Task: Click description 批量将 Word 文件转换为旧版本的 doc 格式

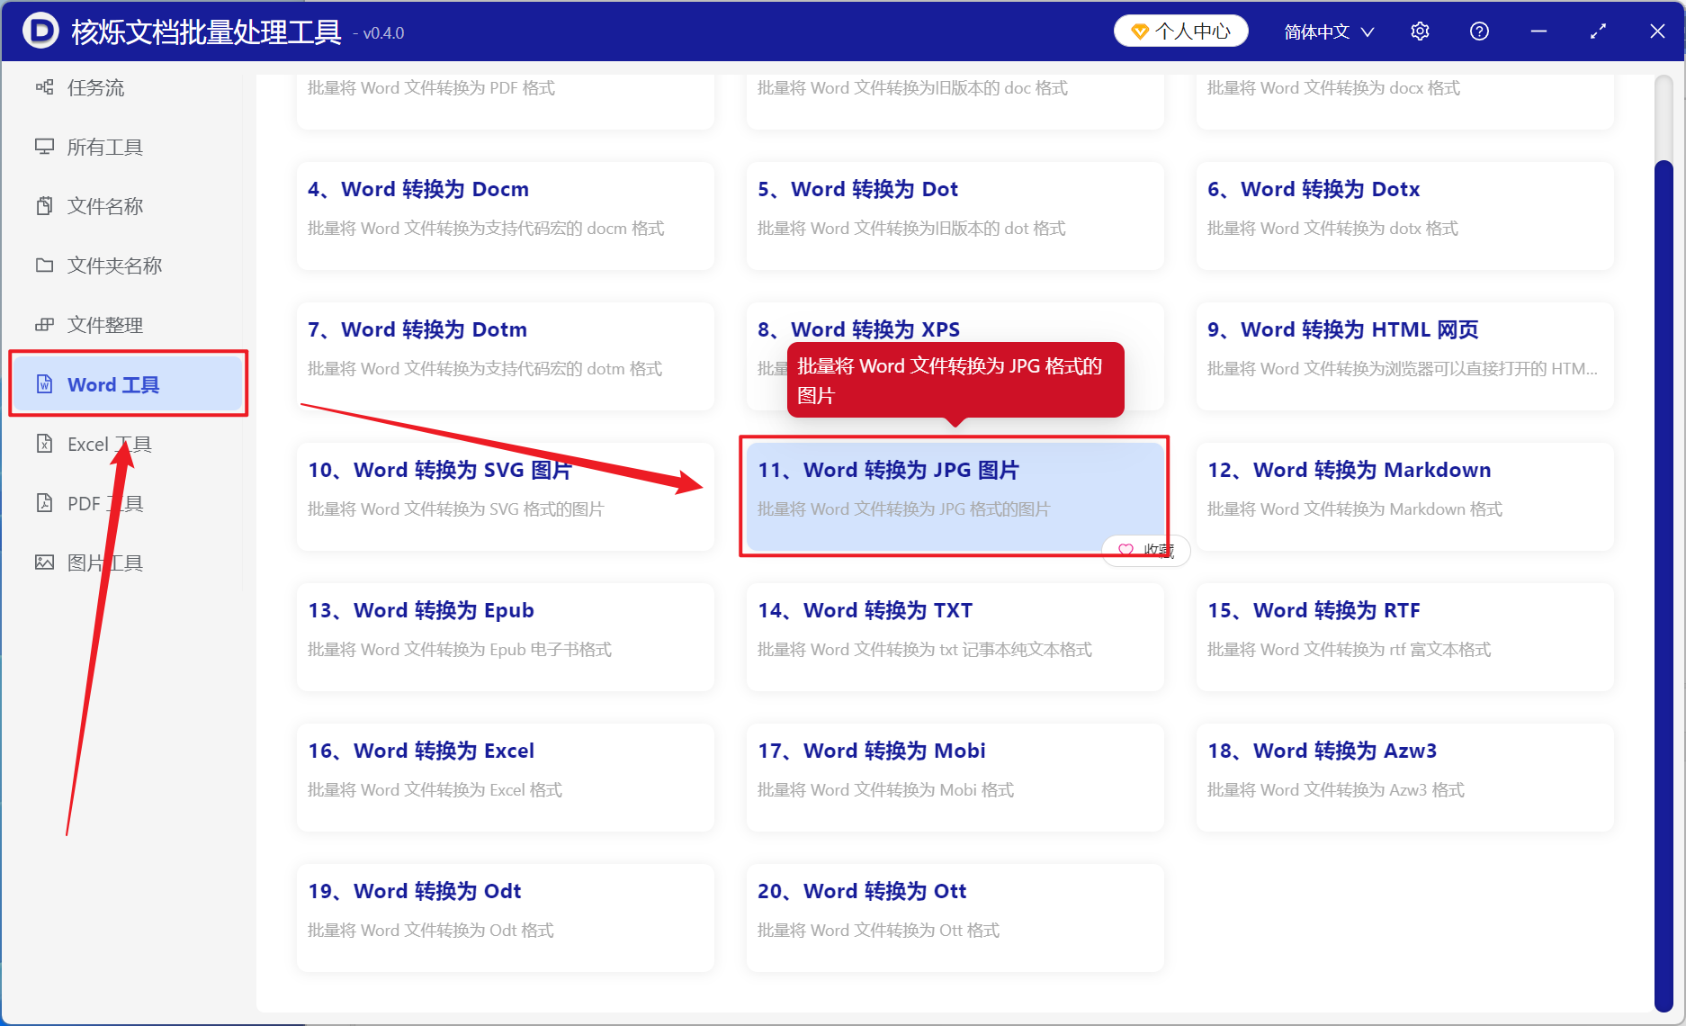Action: coord(912,88)
